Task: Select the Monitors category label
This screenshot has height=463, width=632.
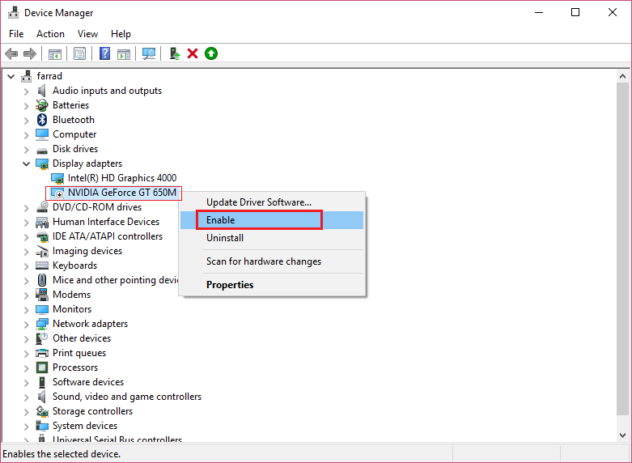Action: pos(72,309)
